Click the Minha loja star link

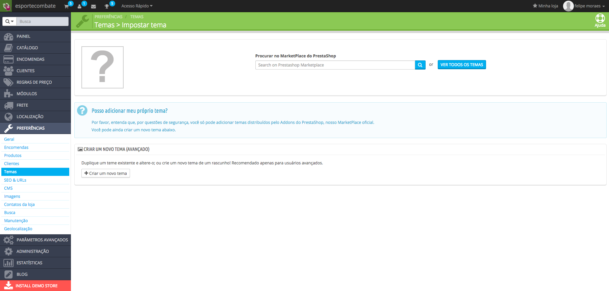pos(545,6)
